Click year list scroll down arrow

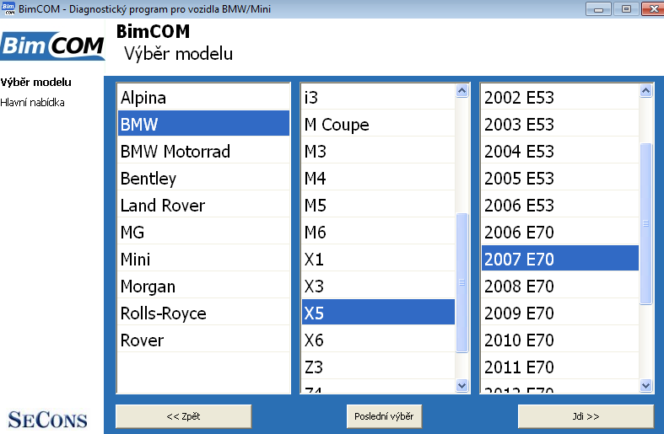[645, 385]
